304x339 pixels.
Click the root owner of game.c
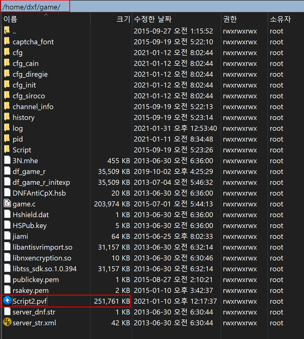pyautogui.click(x=276, y=204)
